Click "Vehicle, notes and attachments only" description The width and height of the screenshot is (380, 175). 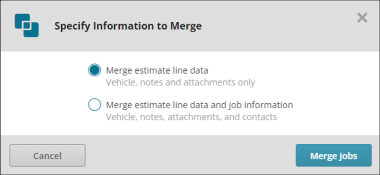180,83
